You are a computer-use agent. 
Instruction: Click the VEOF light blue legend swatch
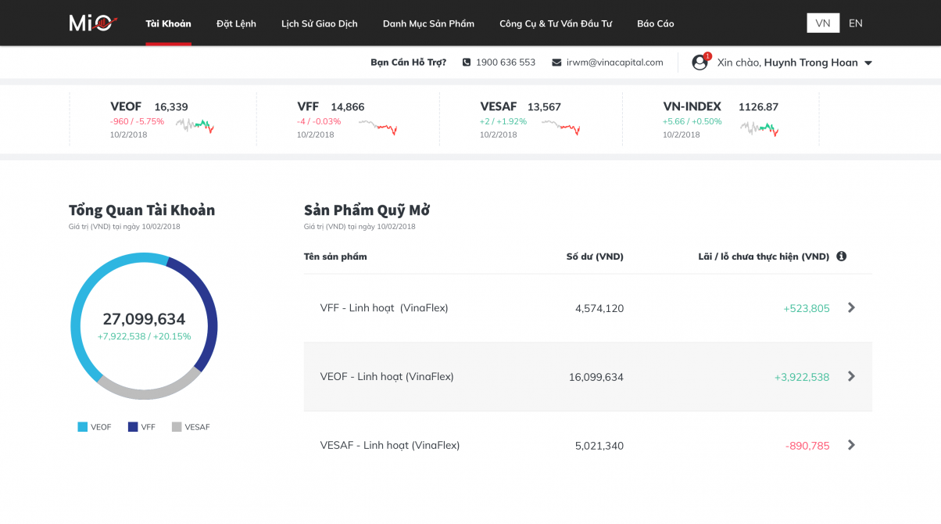(83, 427)
